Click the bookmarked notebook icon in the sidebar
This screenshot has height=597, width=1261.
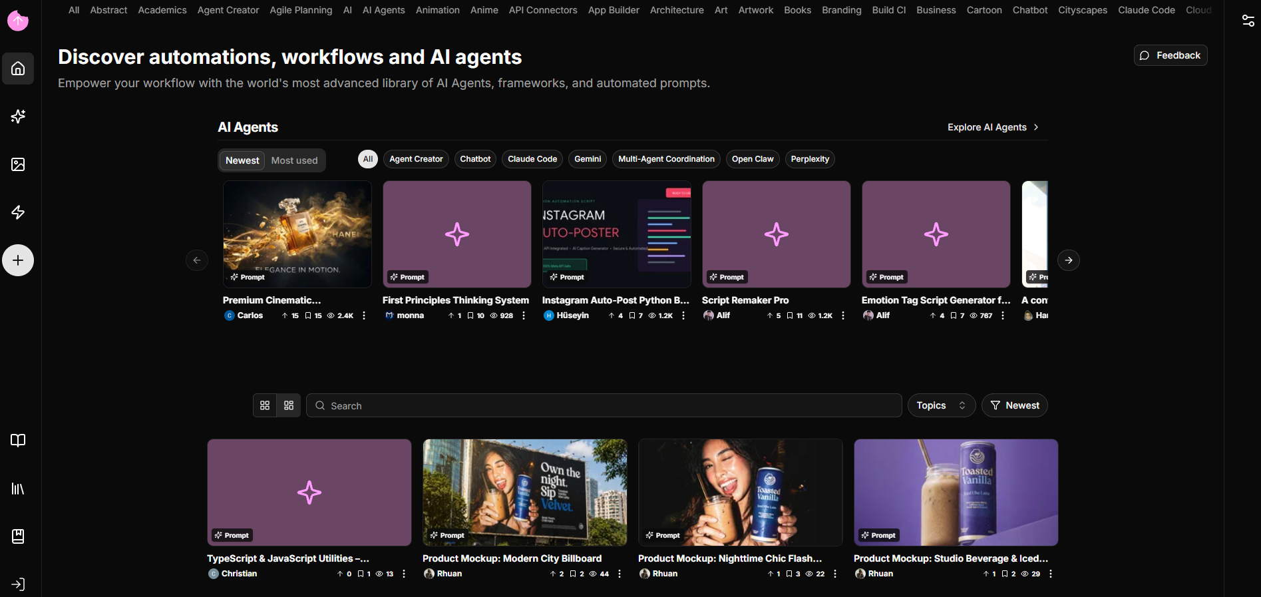tap(18, 536)
